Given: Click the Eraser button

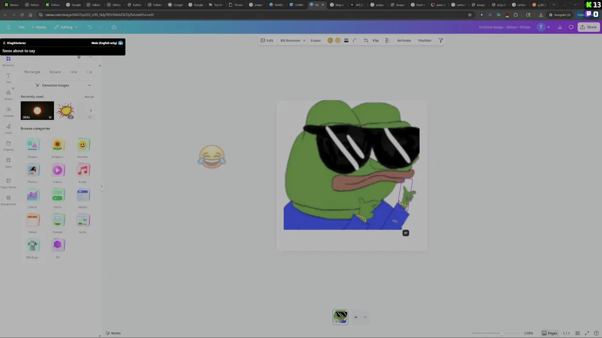Looking at the screenshot, I should tap(316, 40).
